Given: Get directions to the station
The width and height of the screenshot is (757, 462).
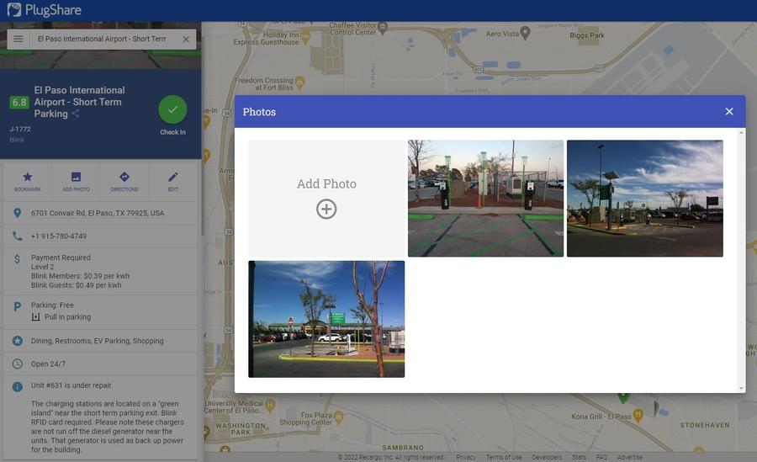Looking at the screenshot, I should click(x=124, y=181).
